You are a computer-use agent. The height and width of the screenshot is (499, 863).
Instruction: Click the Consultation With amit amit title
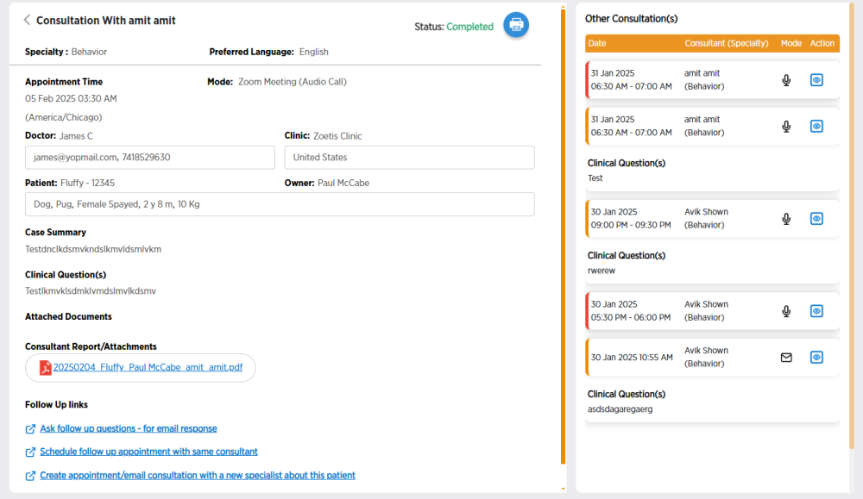[x=105, y=21]
